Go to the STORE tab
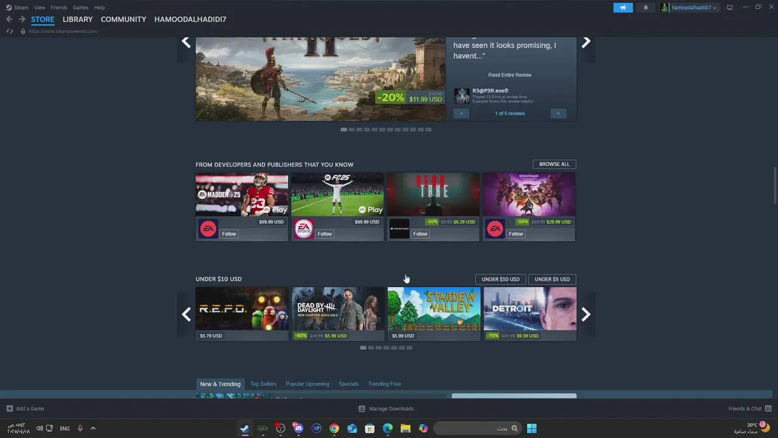 43,19
